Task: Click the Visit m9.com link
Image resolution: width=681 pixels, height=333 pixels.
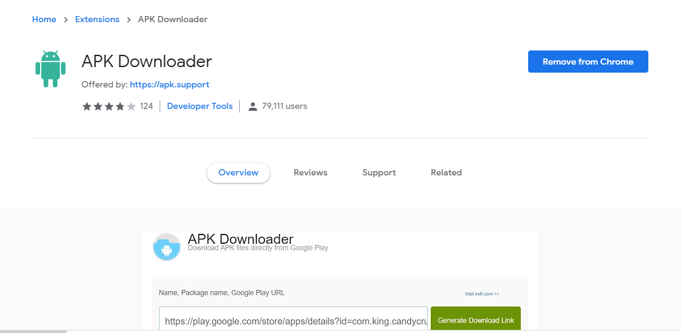Action: (481, 294)
